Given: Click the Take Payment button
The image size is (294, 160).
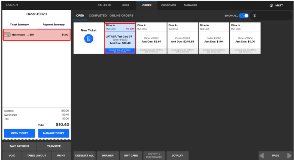Looking at the screenshot, I should click(19, 146).
